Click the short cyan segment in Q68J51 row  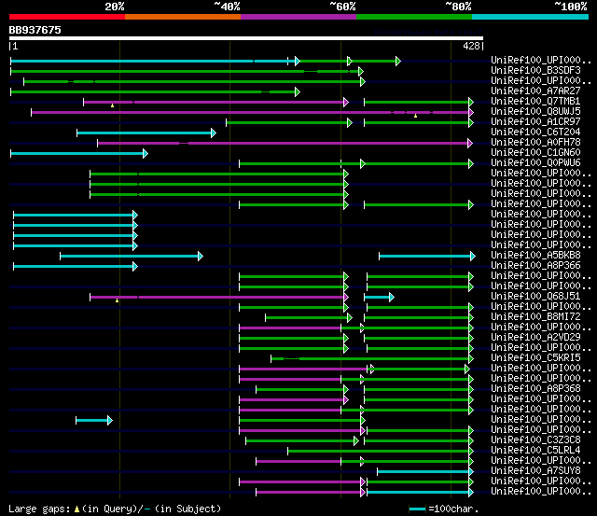pyautogui.click(x=380, y=297)
